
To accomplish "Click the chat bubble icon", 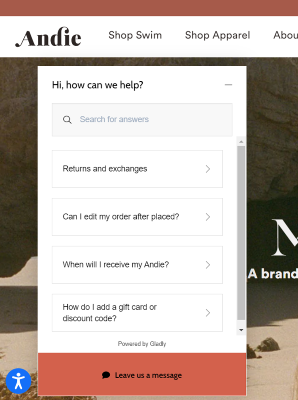I will pyautogui.click(x=106, y=375).
